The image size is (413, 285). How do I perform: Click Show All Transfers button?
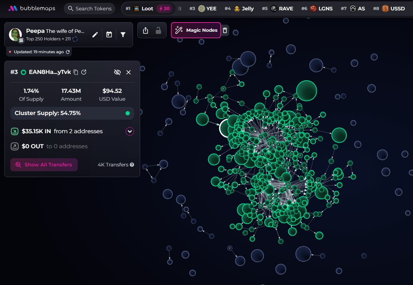point(44,165)
